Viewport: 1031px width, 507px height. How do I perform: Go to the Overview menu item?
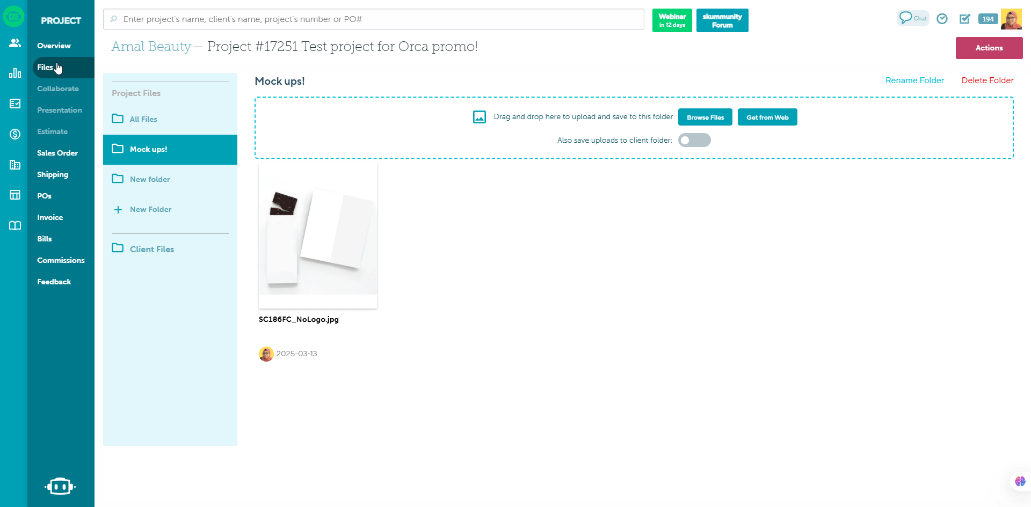point(54,46)
